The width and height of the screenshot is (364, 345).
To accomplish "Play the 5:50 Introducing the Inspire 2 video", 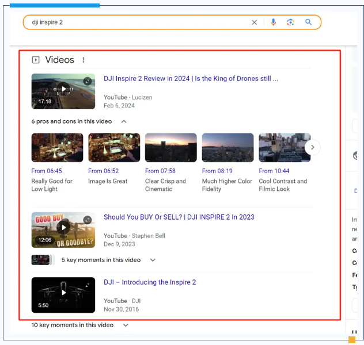I will pos(63,295).
